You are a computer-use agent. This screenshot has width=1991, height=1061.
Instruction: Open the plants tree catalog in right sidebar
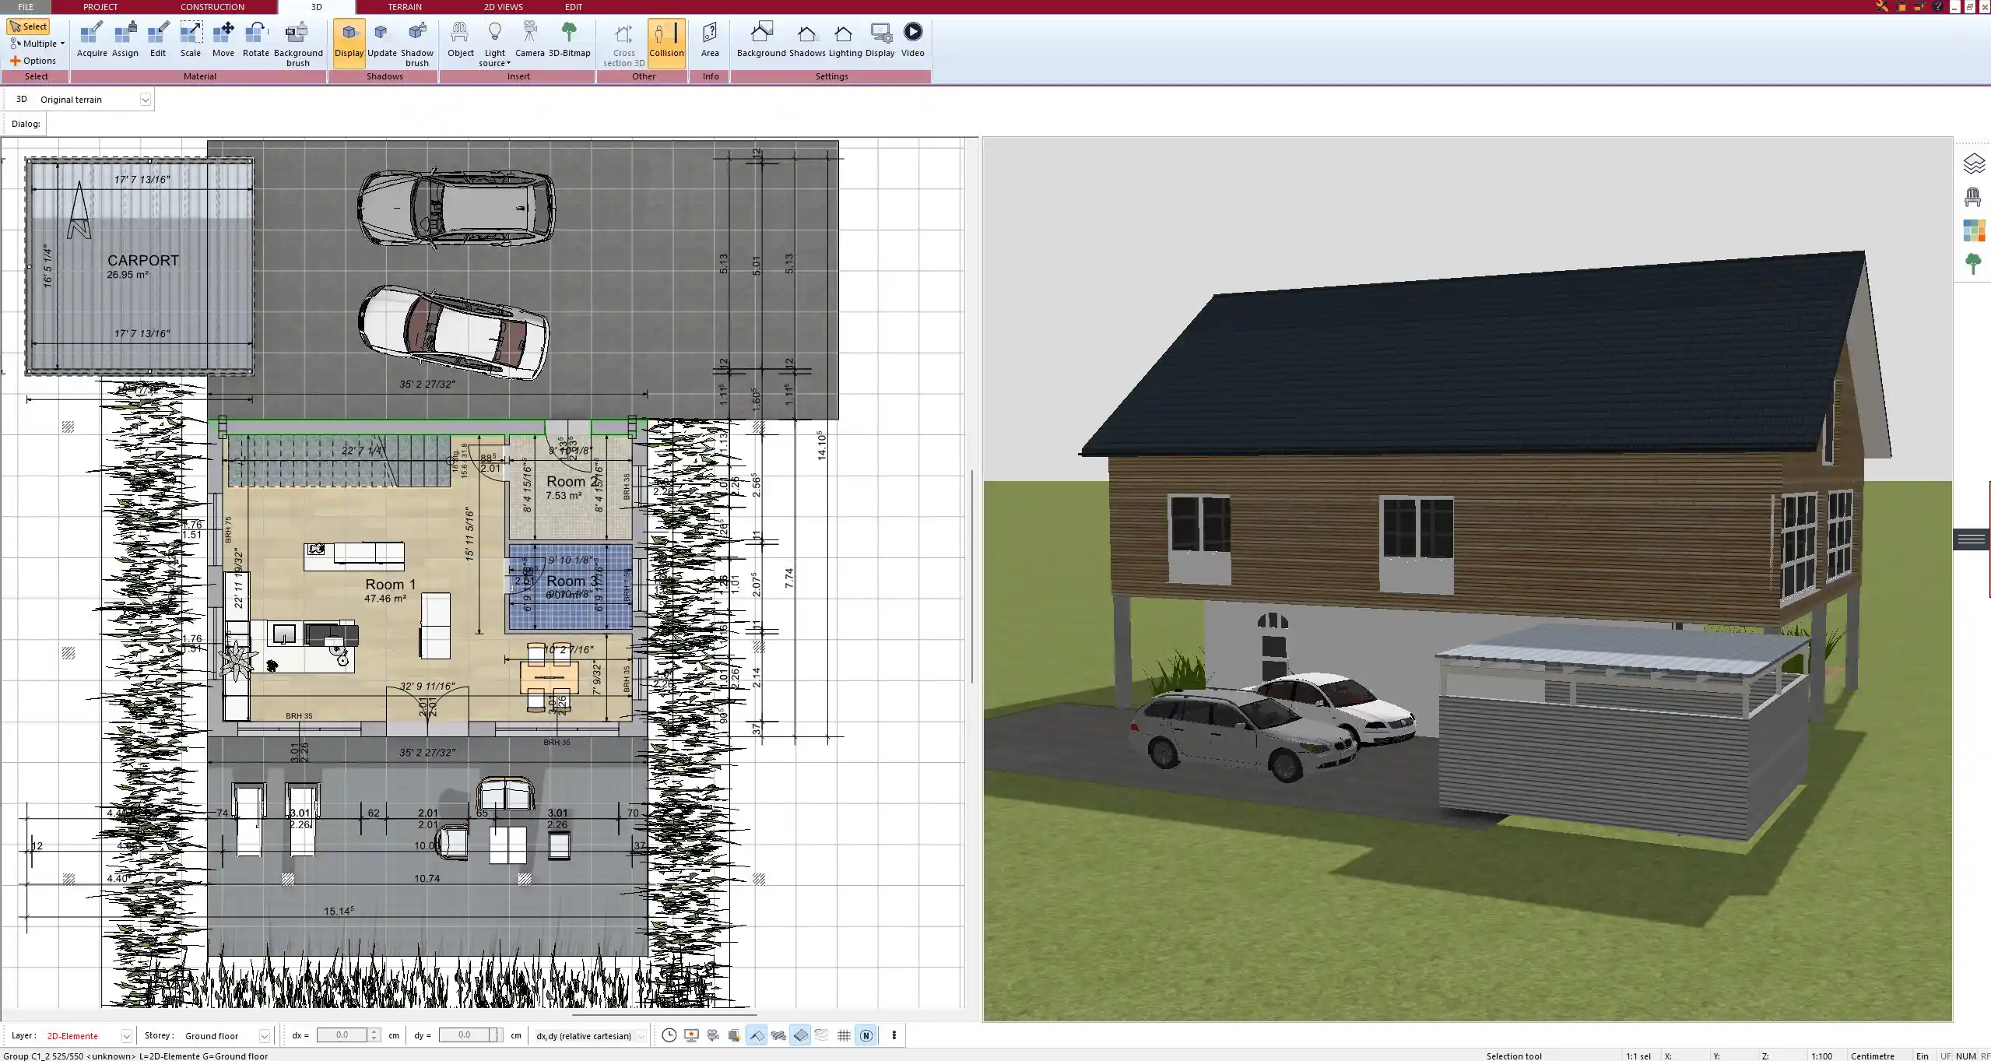click(1973, 264)
